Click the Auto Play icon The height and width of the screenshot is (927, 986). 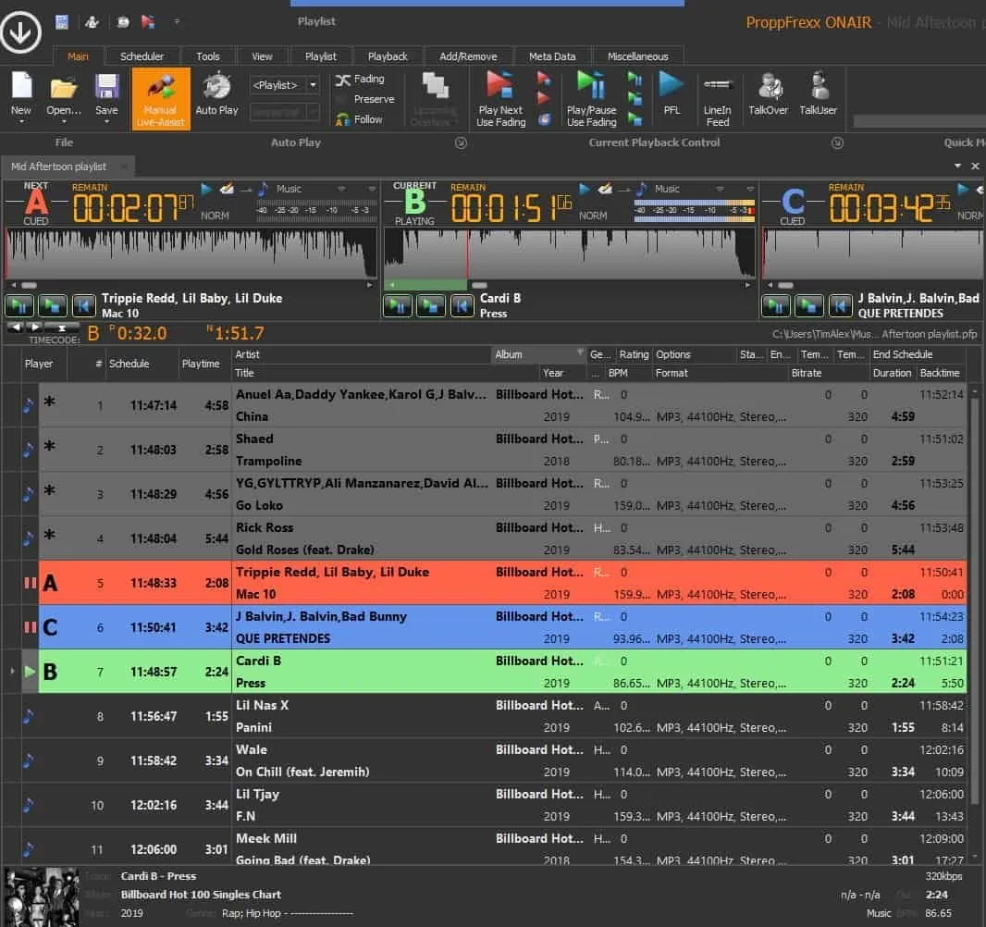216,96
